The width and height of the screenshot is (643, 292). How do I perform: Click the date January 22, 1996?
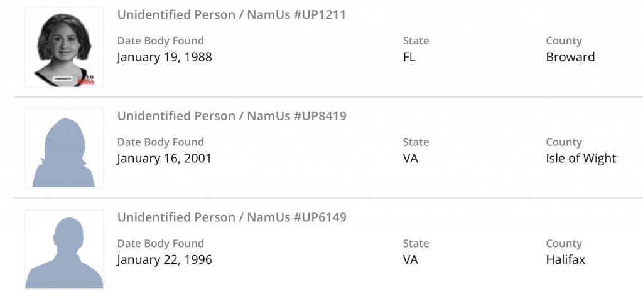165,259
